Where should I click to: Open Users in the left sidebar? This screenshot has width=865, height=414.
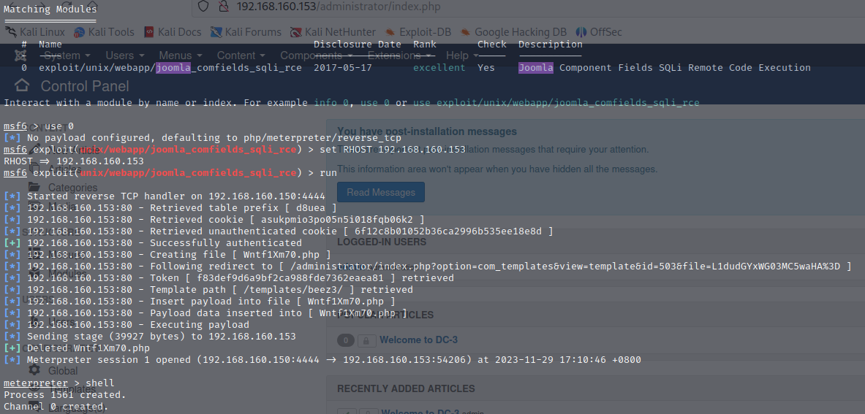point(61,321)
